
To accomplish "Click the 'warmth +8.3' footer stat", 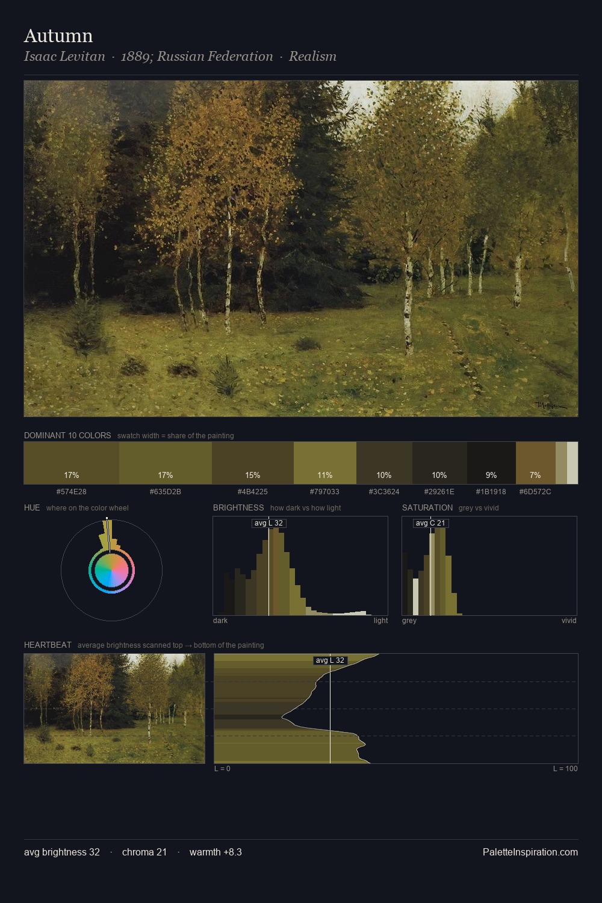I will coord(216,852).
